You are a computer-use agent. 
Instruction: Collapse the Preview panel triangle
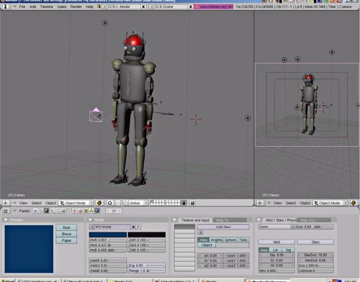click(x=6, y=220)
